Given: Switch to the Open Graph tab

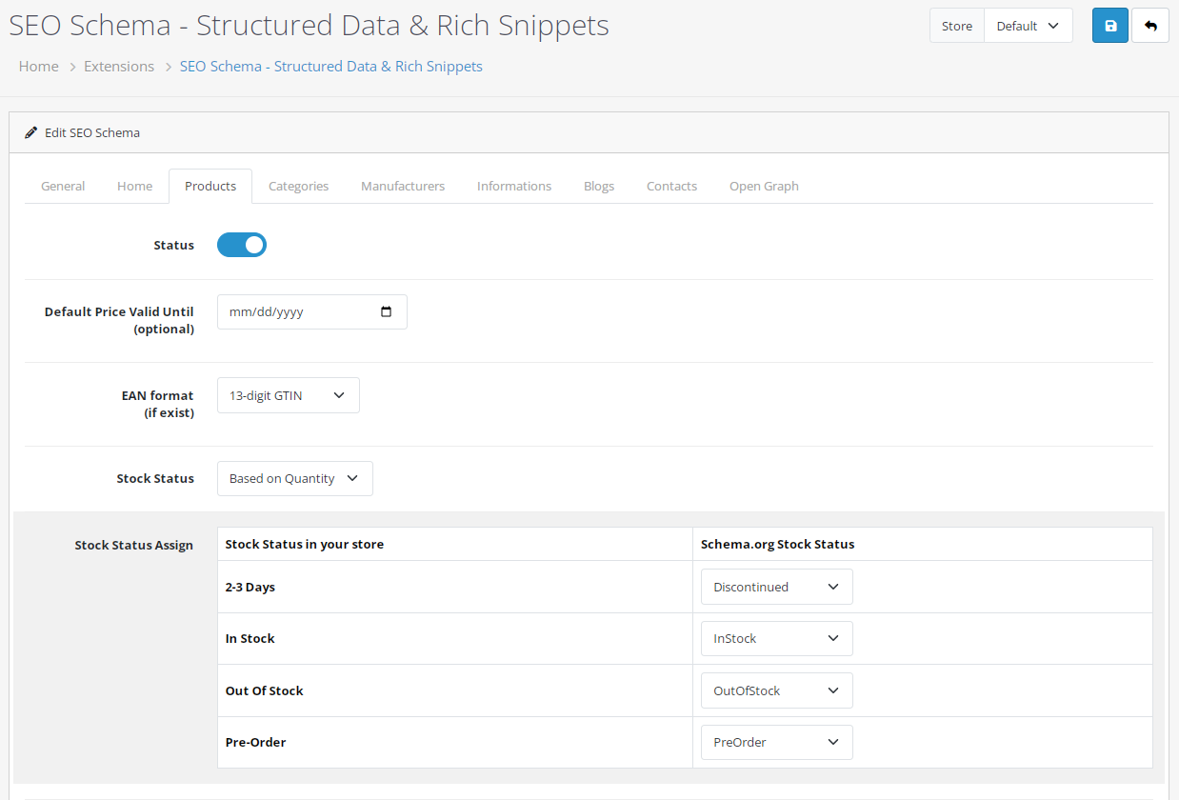Looking at the screenshot, I should pos(764,186).
